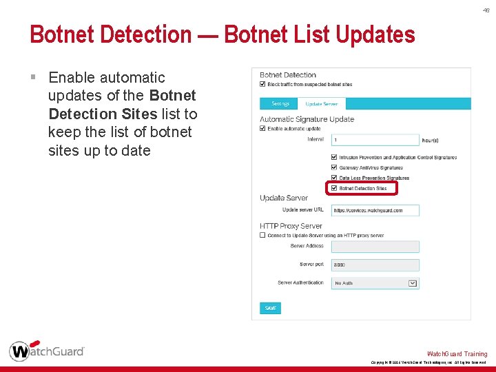496x372 pixels.
Task: Click the Automatic Signature Update heading
Action: pos(307,119)
